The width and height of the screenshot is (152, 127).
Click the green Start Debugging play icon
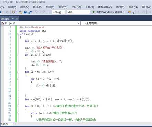pyautogui.click(x=94, y=12)
